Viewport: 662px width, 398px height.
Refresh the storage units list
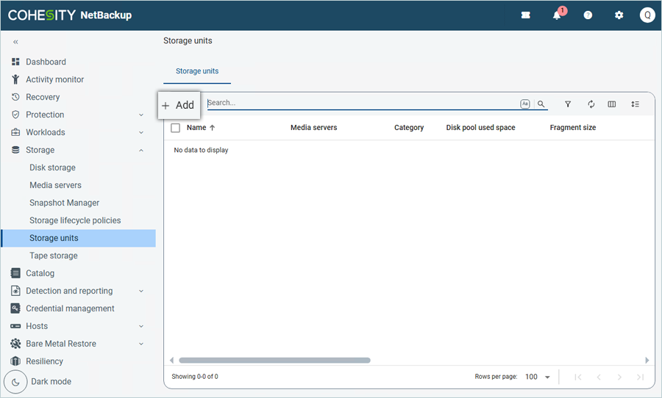591,104
